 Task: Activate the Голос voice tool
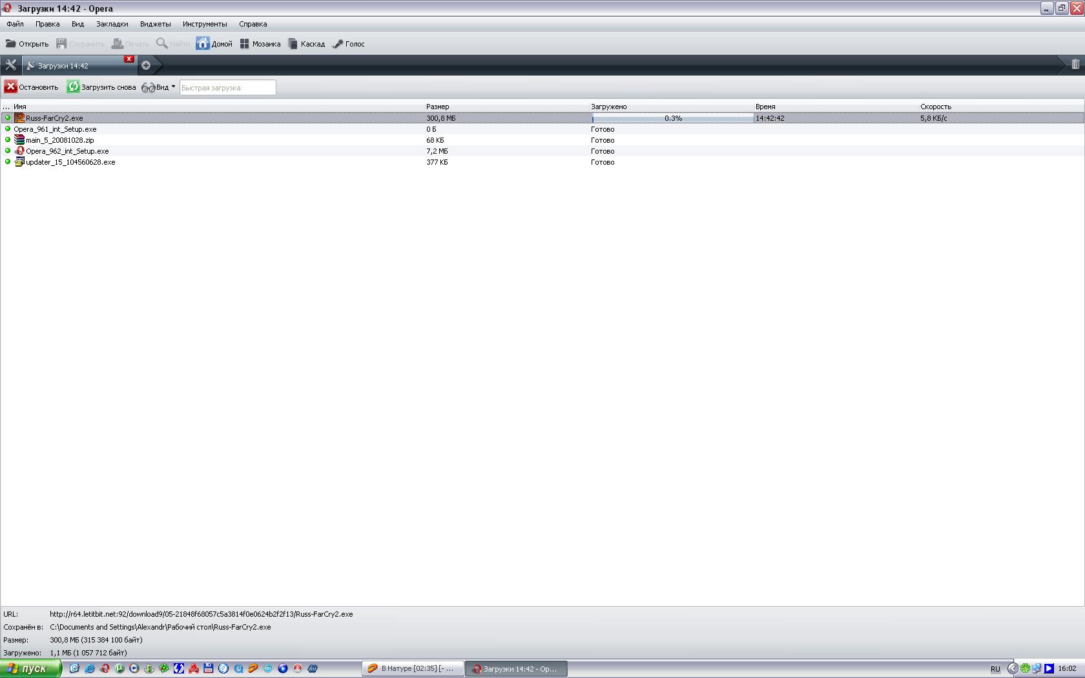tap(349, 44)
